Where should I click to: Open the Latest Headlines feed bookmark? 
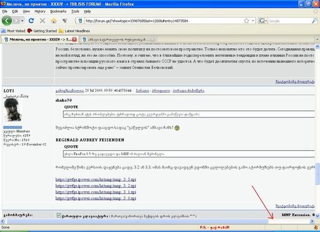tap(74, 31)
